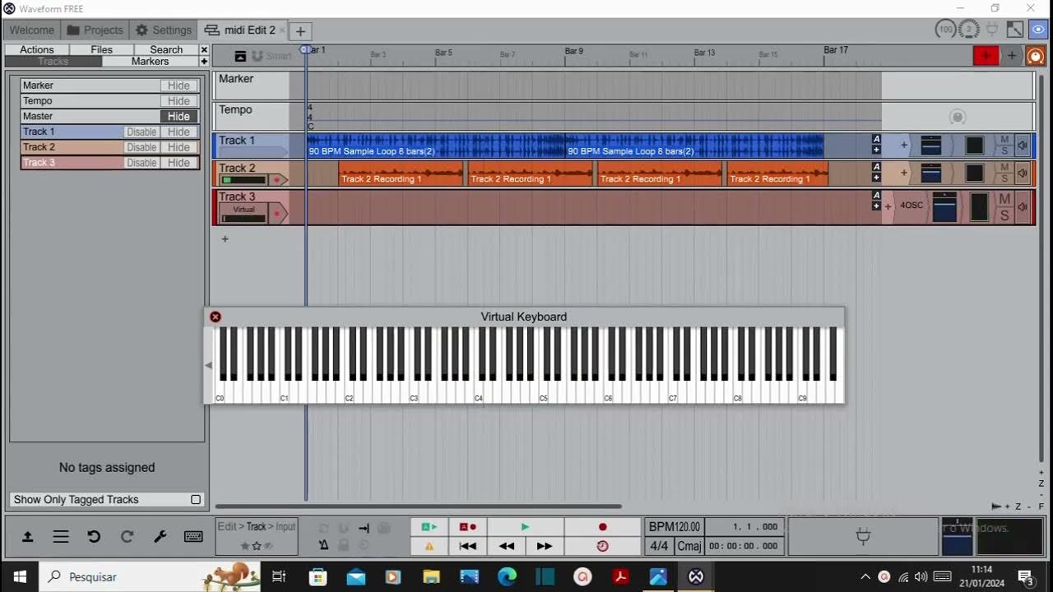Toggle Hide for Marker track
This screenshot has width=1053, height=592.
coord(179,86)
